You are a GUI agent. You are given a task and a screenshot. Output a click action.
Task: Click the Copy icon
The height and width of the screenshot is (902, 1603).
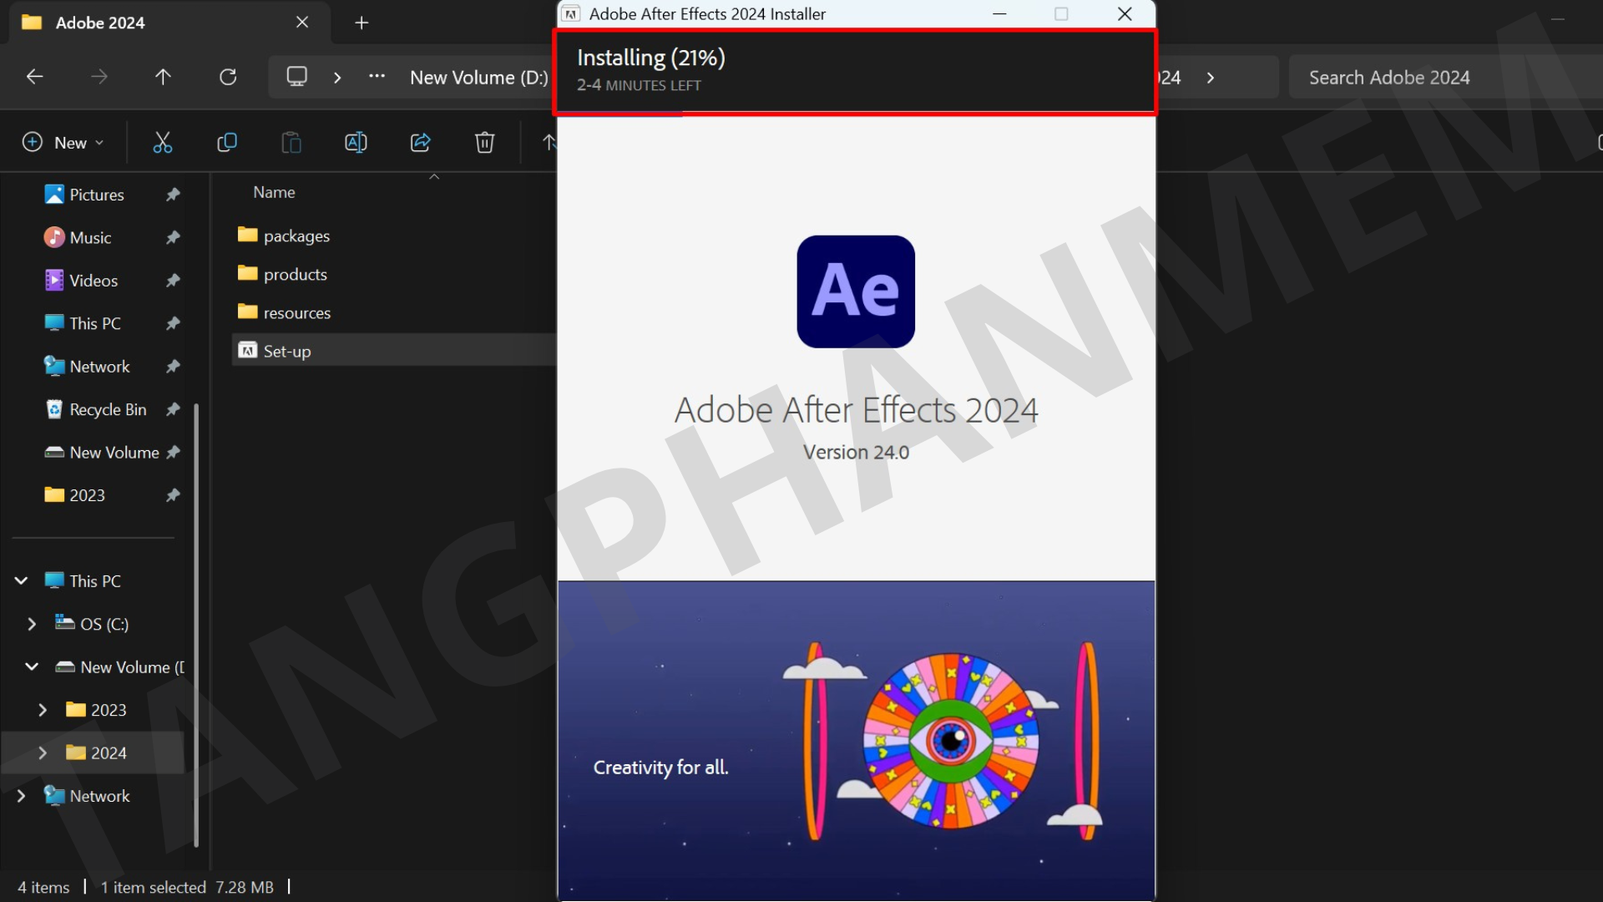[226, 142]
